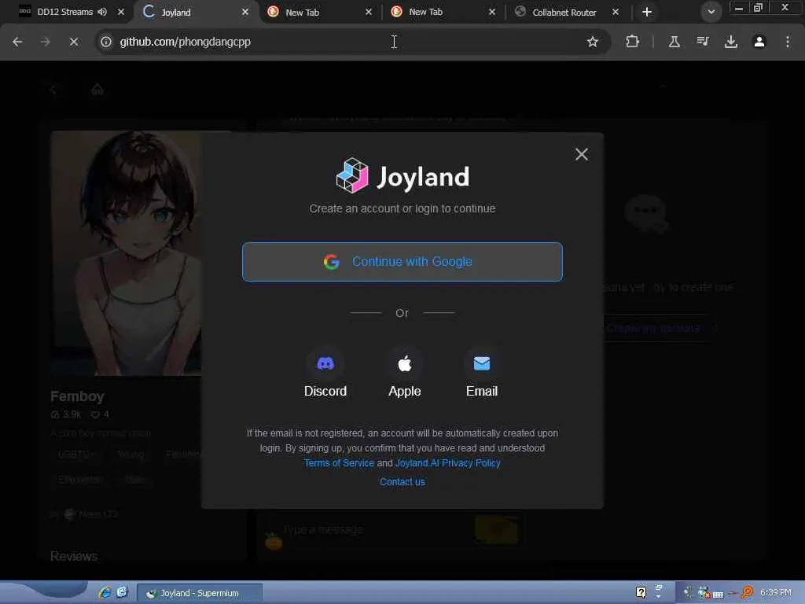Choose the Email login icon
This screenshot has width=805, height=604.
coord(481,363)
